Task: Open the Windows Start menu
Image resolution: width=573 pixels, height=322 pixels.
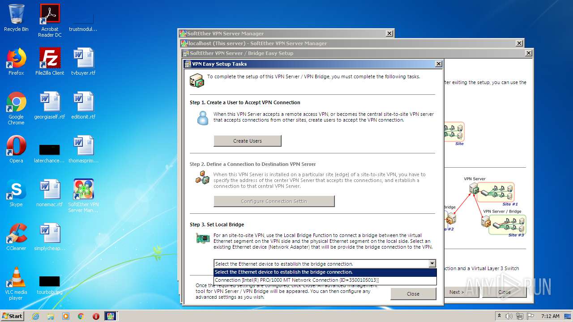Action: tap(13, 316)
